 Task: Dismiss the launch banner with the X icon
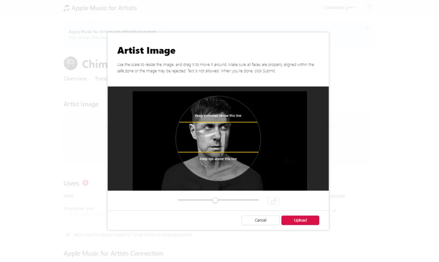367,27
